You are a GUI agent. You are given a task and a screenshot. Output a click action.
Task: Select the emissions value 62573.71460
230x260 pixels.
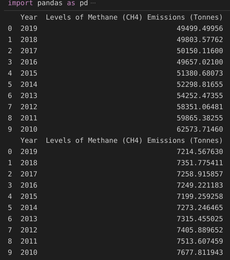[200, 129]
